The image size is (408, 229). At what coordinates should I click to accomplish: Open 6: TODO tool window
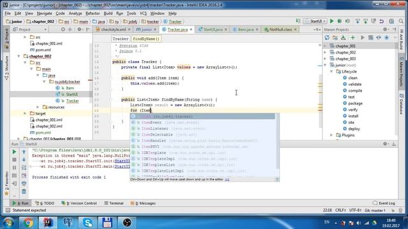pyautogui.click(x=45, y=203)
